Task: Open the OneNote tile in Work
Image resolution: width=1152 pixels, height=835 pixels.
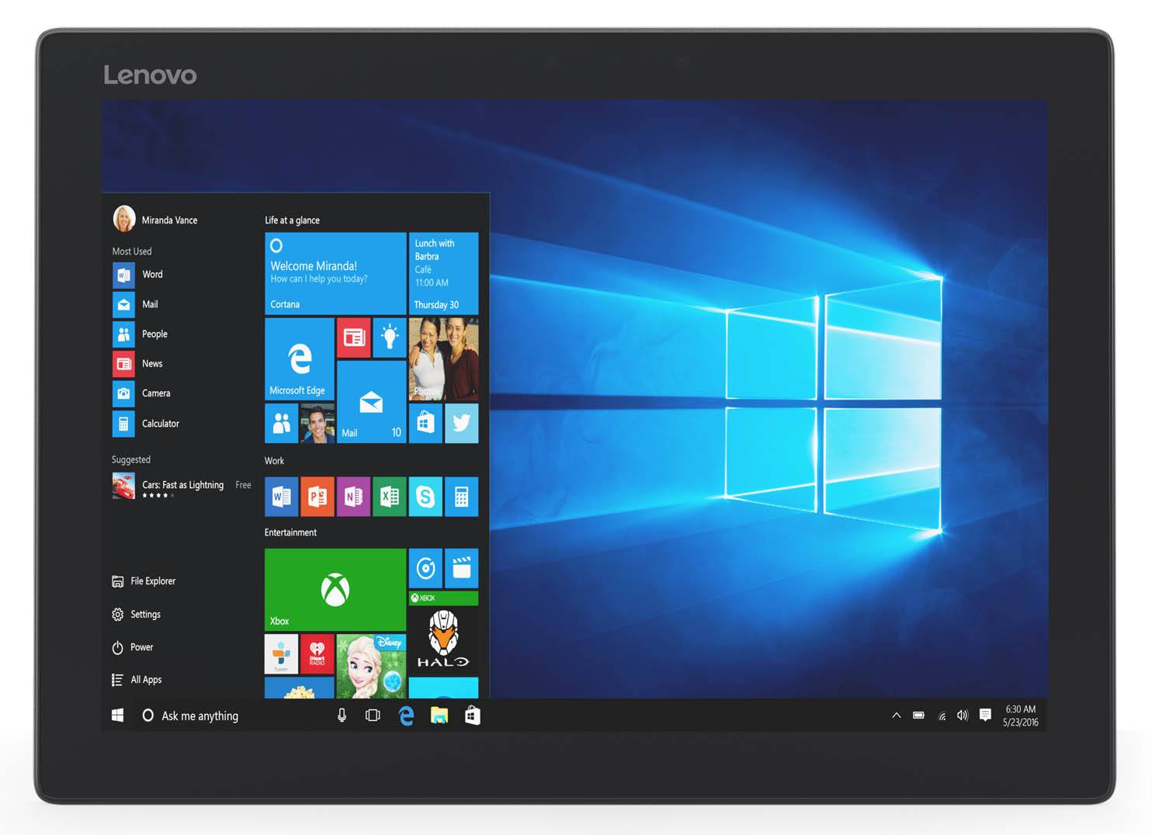Action: (x=353, y=497)
